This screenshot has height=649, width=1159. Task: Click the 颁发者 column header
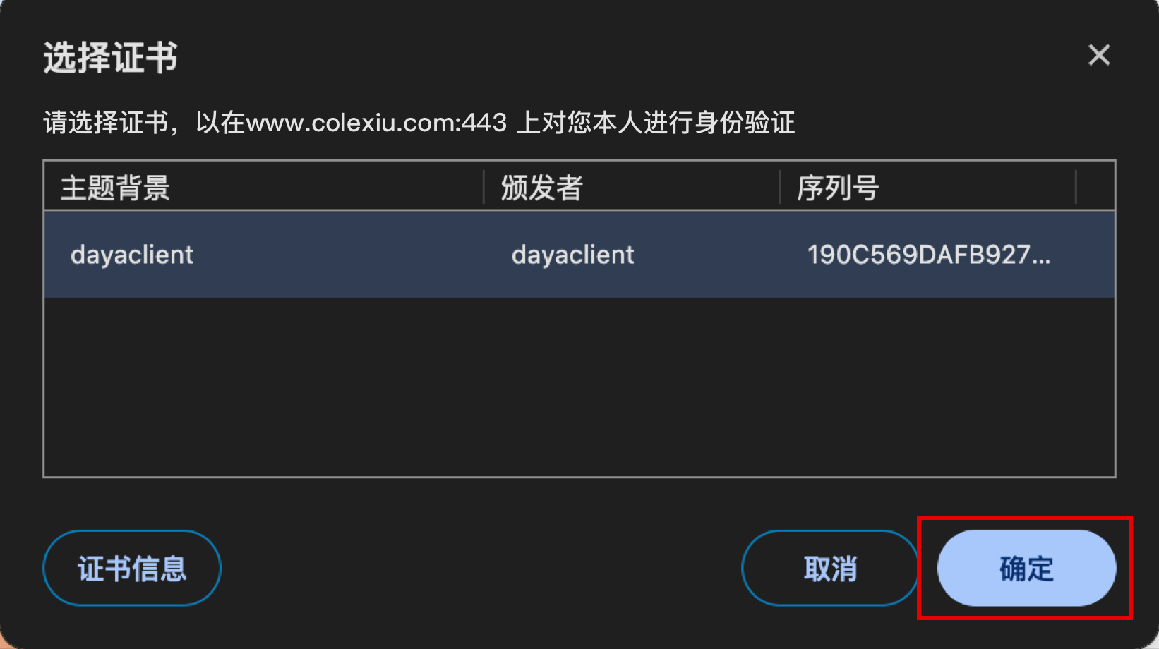542,188
